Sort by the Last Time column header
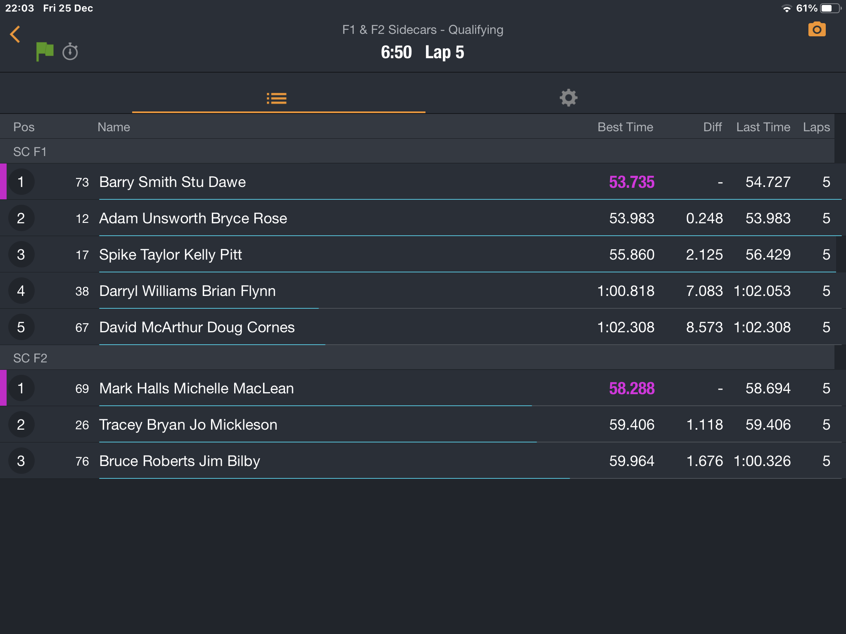The image size is (846, 634). [x=763, y=127]
